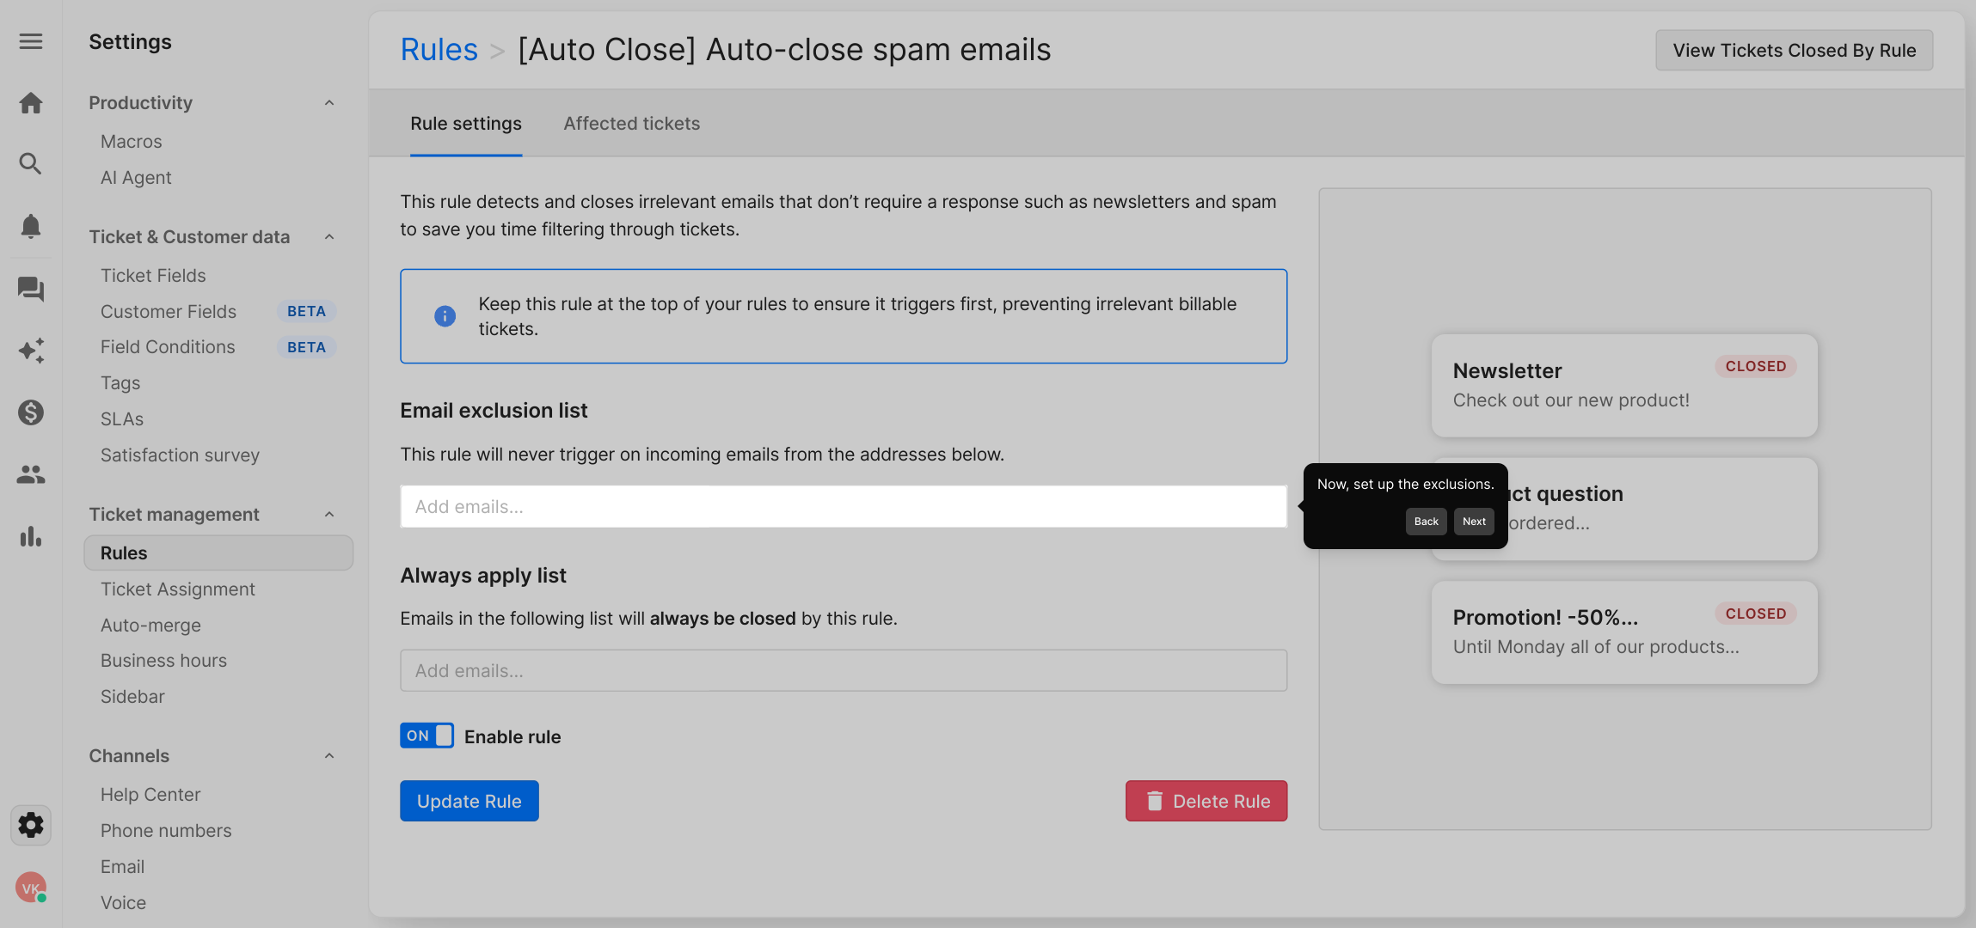
Task: Open Customer Fields settings
Action: click(x=169, y=312)
